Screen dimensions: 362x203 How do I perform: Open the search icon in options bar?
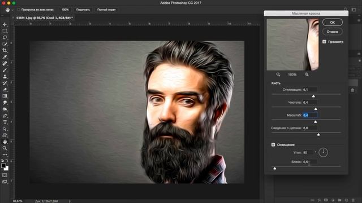coord(346,10)
